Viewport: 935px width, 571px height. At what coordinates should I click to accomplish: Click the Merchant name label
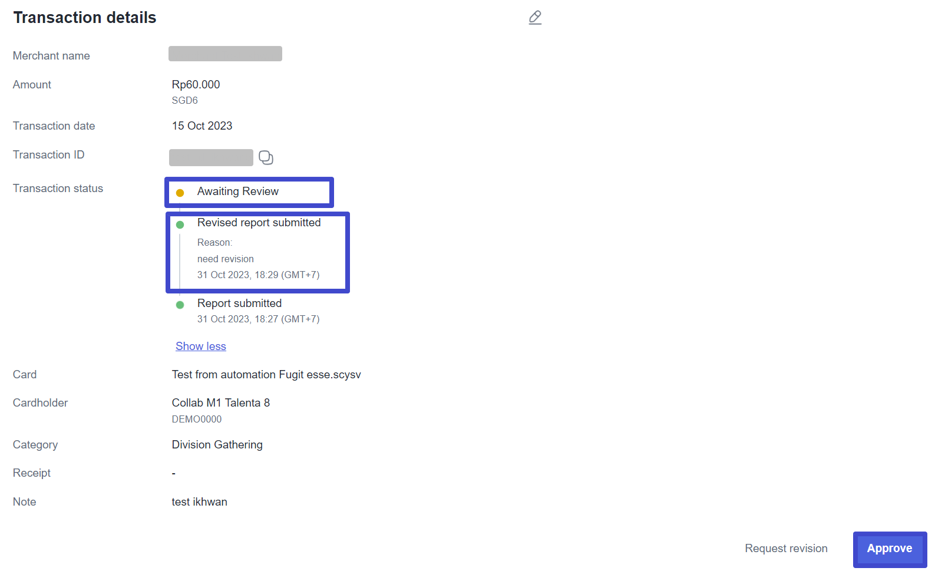tap(51, 56)
